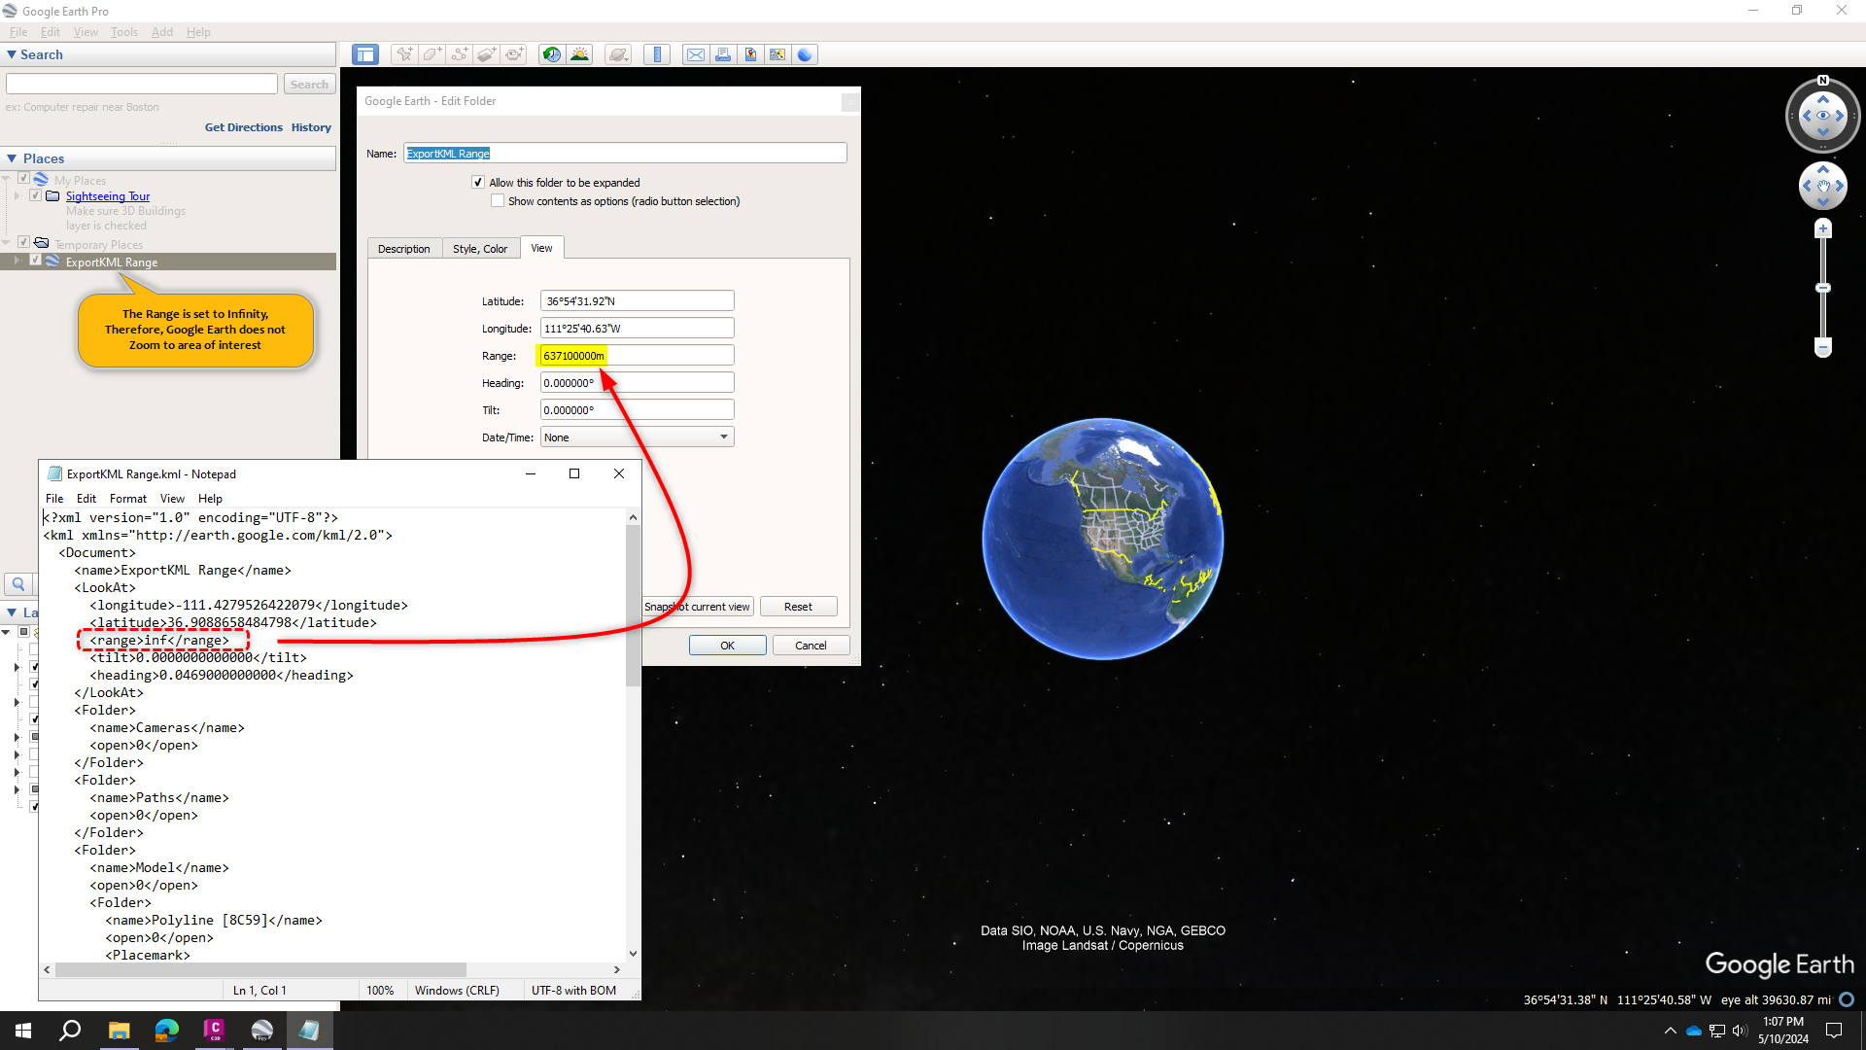This screenshot has width=1866, height=1050.
Task: Switch to the Style, Color tab
Action: pyautogui.click(x=480, y=248)
